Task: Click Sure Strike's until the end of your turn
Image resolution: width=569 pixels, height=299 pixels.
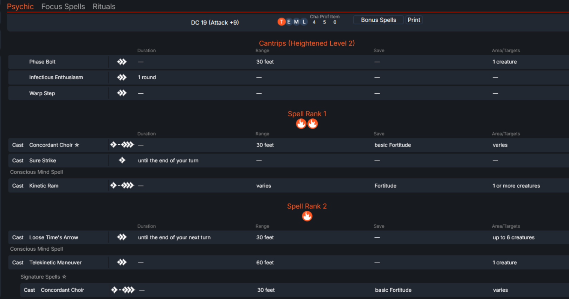Action: (x=168, y=161)
